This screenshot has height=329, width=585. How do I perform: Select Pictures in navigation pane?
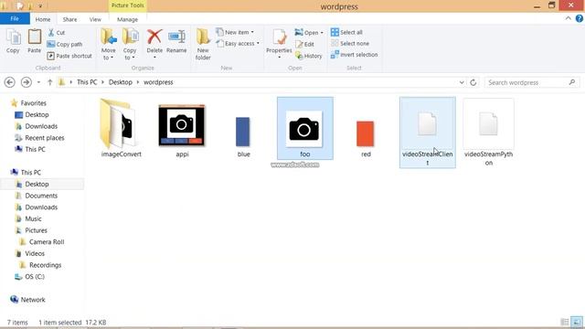31,230
